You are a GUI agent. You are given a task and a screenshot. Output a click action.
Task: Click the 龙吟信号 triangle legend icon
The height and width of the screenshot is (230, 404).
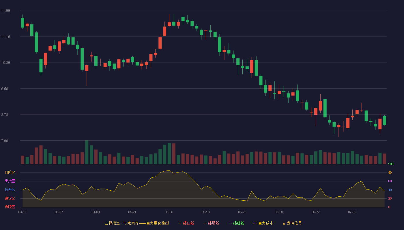284,223
